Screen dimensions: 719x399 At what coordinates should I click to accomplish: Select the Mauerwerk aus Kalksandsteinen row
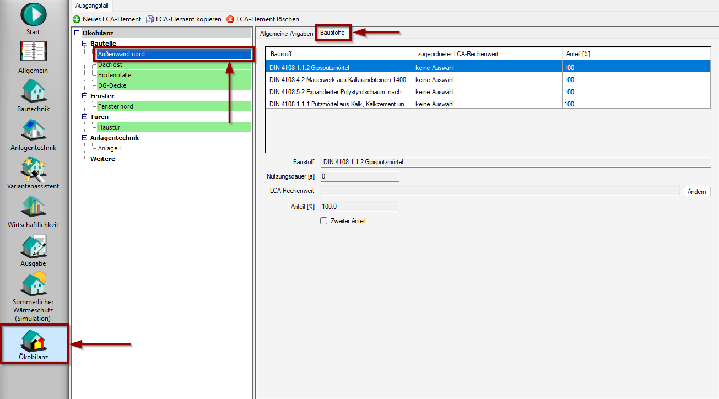point(339,80)
